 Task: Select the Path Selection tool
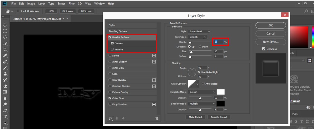[5, 123]
